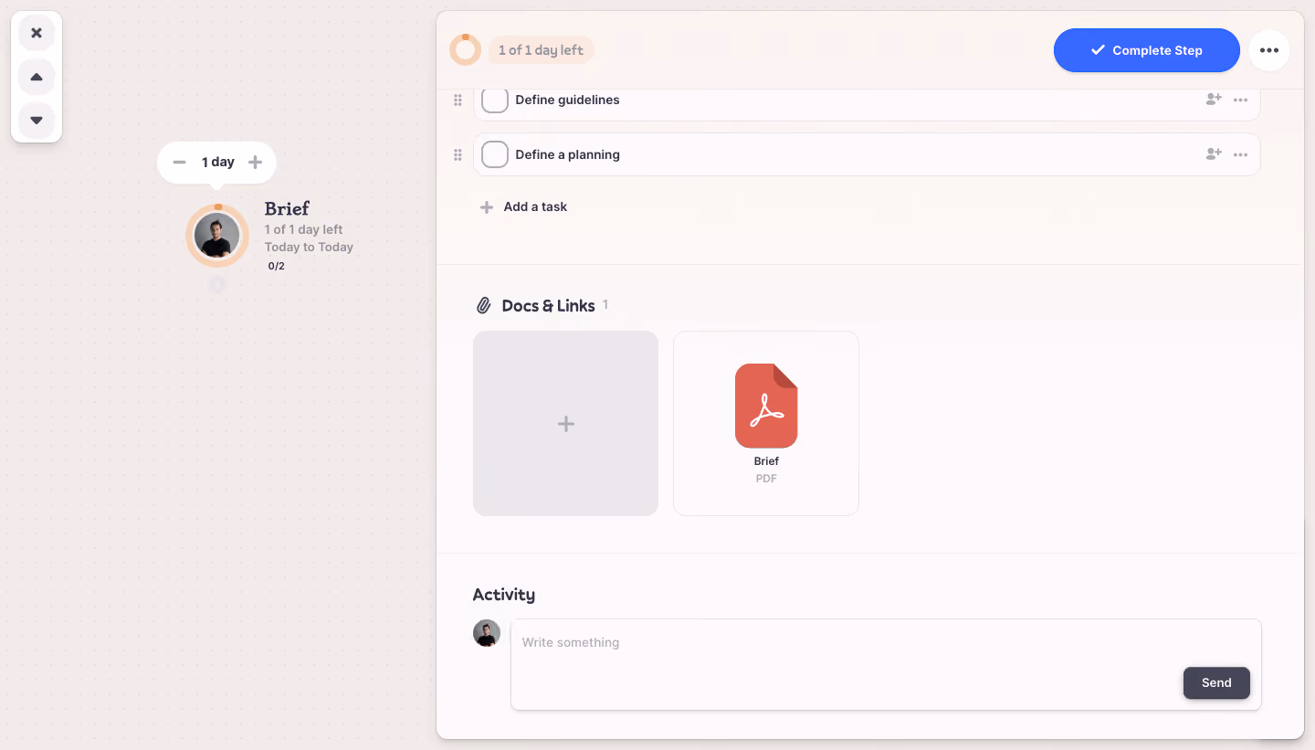Viewport: 1315px width, 750px height.
Task: Open options for Define guidelines task
Action: (1240, 100)
